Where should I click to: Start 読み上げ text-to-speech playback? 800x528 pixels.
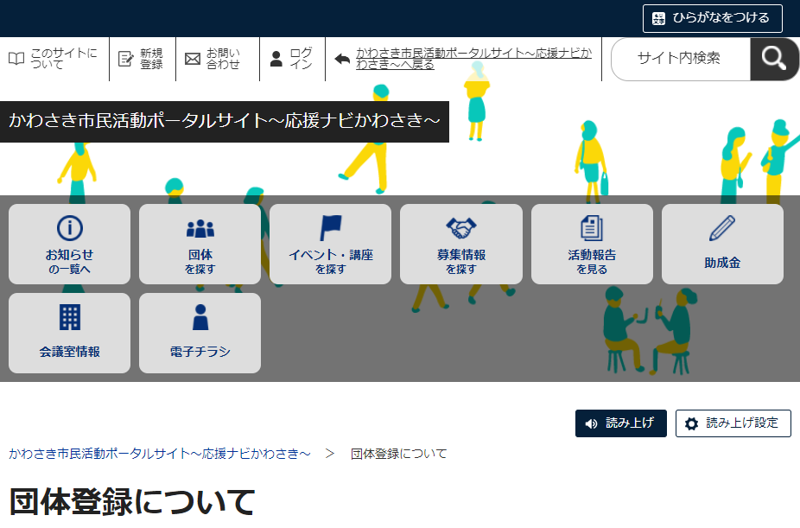coord(620,423)
